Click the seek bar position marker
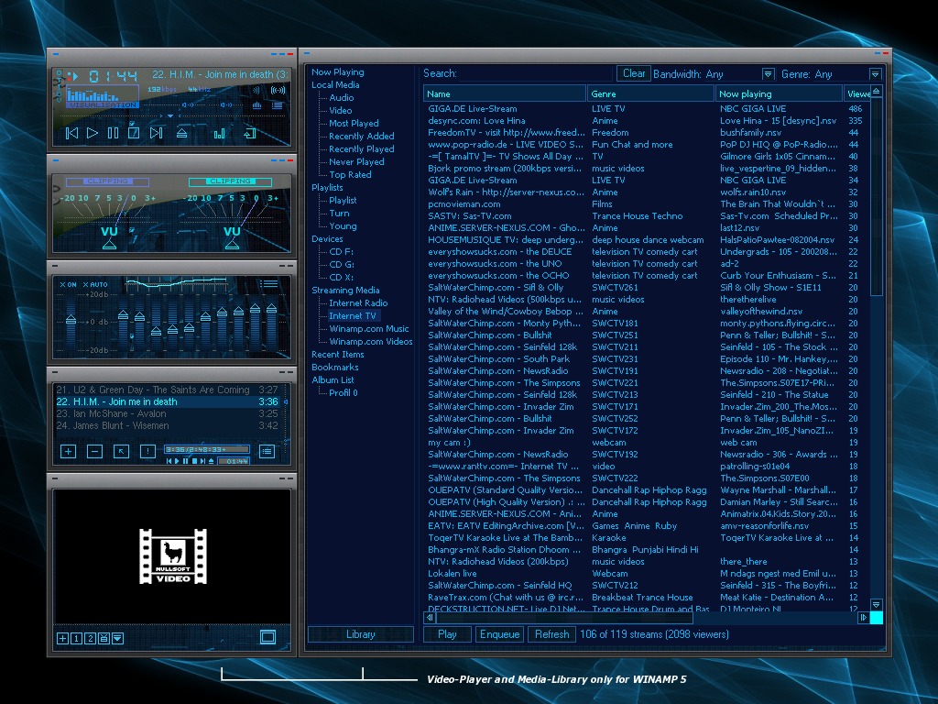 tap(169, 115)
